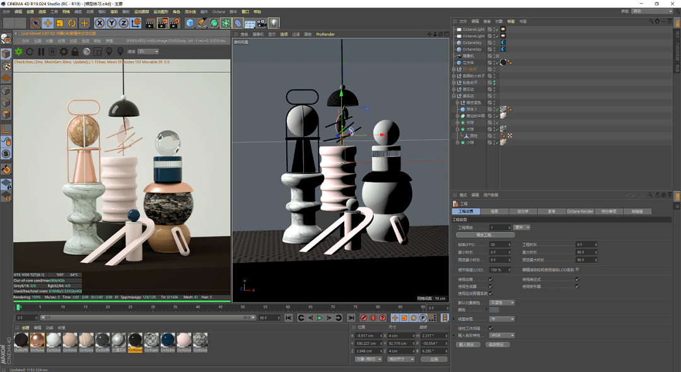Click the scale project button

pos(485,235)
